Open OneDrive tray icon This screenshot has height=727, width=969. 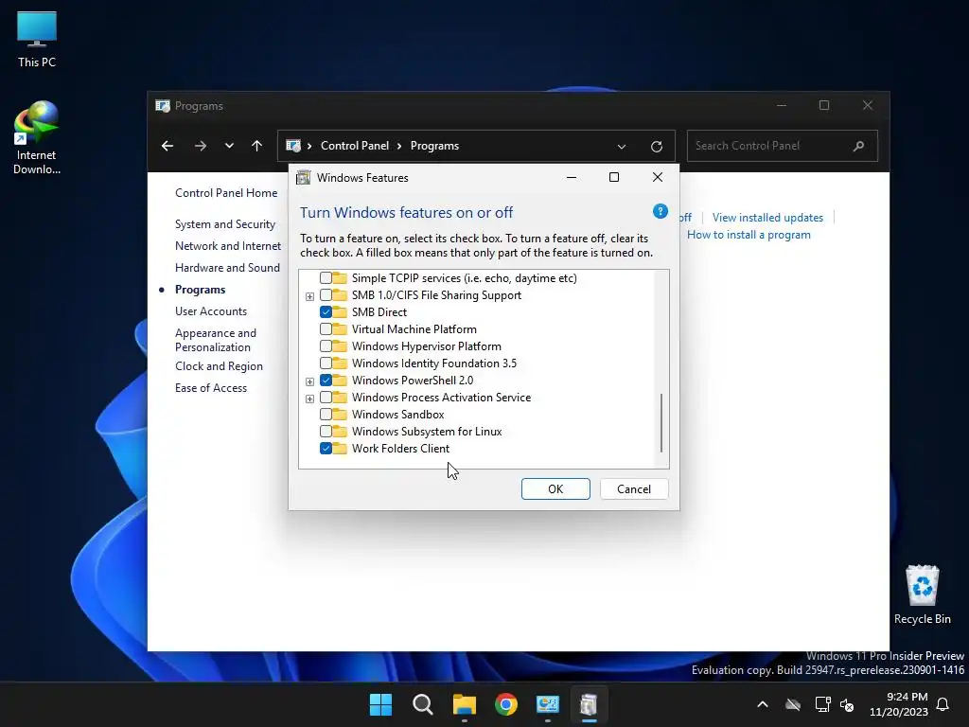(x=793, y=704)
